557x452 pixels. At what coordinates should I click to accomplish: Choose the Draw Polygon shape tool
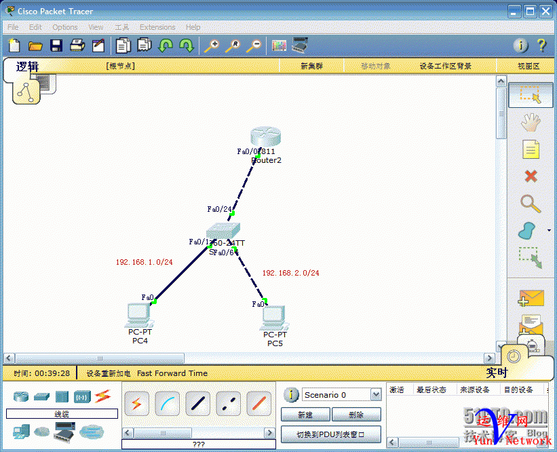click(526, 231)
